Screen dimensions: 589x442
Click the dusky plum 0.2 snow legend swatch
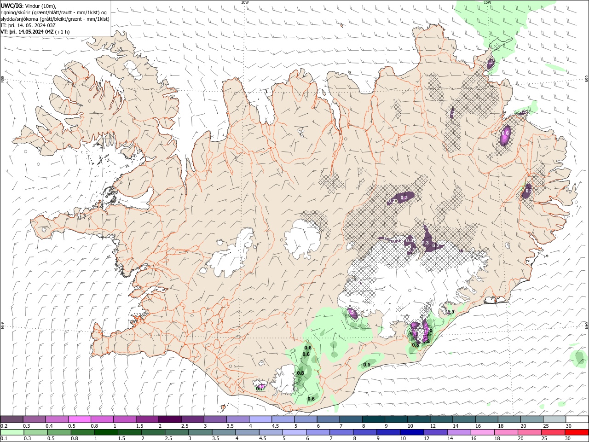point(12,419)
